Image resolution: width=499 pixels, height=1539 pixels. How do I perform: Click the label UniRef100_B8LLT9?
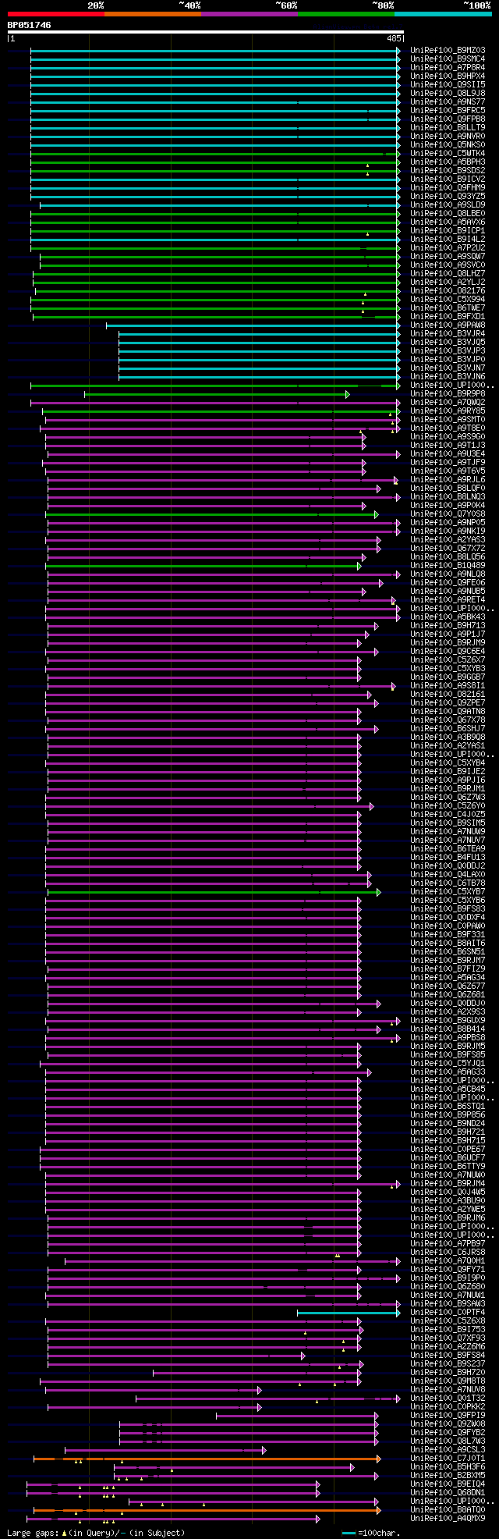448,128
